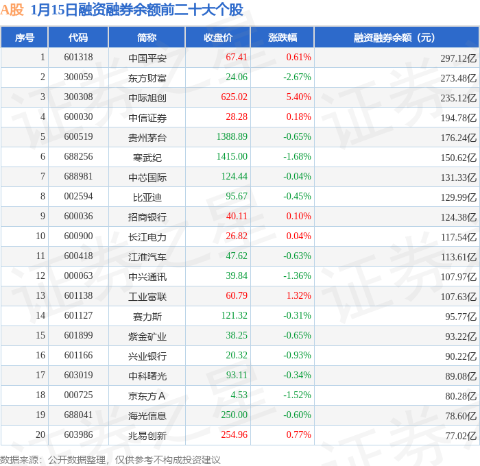This screenshot has width=480, height=466.
Task: Click balance value 129.99亿
Action: click(458, 197)
